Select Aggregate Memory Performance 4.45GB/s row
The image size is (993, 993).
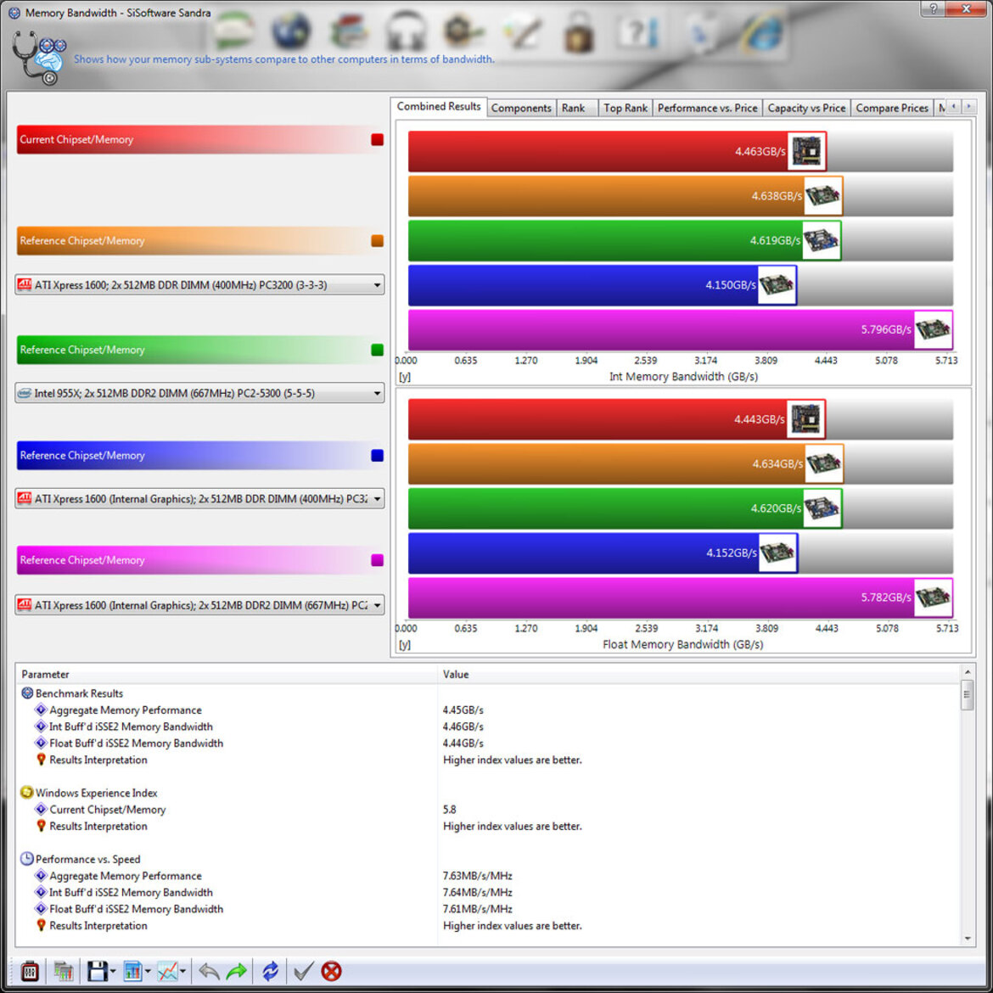click(x=488, y=710)
